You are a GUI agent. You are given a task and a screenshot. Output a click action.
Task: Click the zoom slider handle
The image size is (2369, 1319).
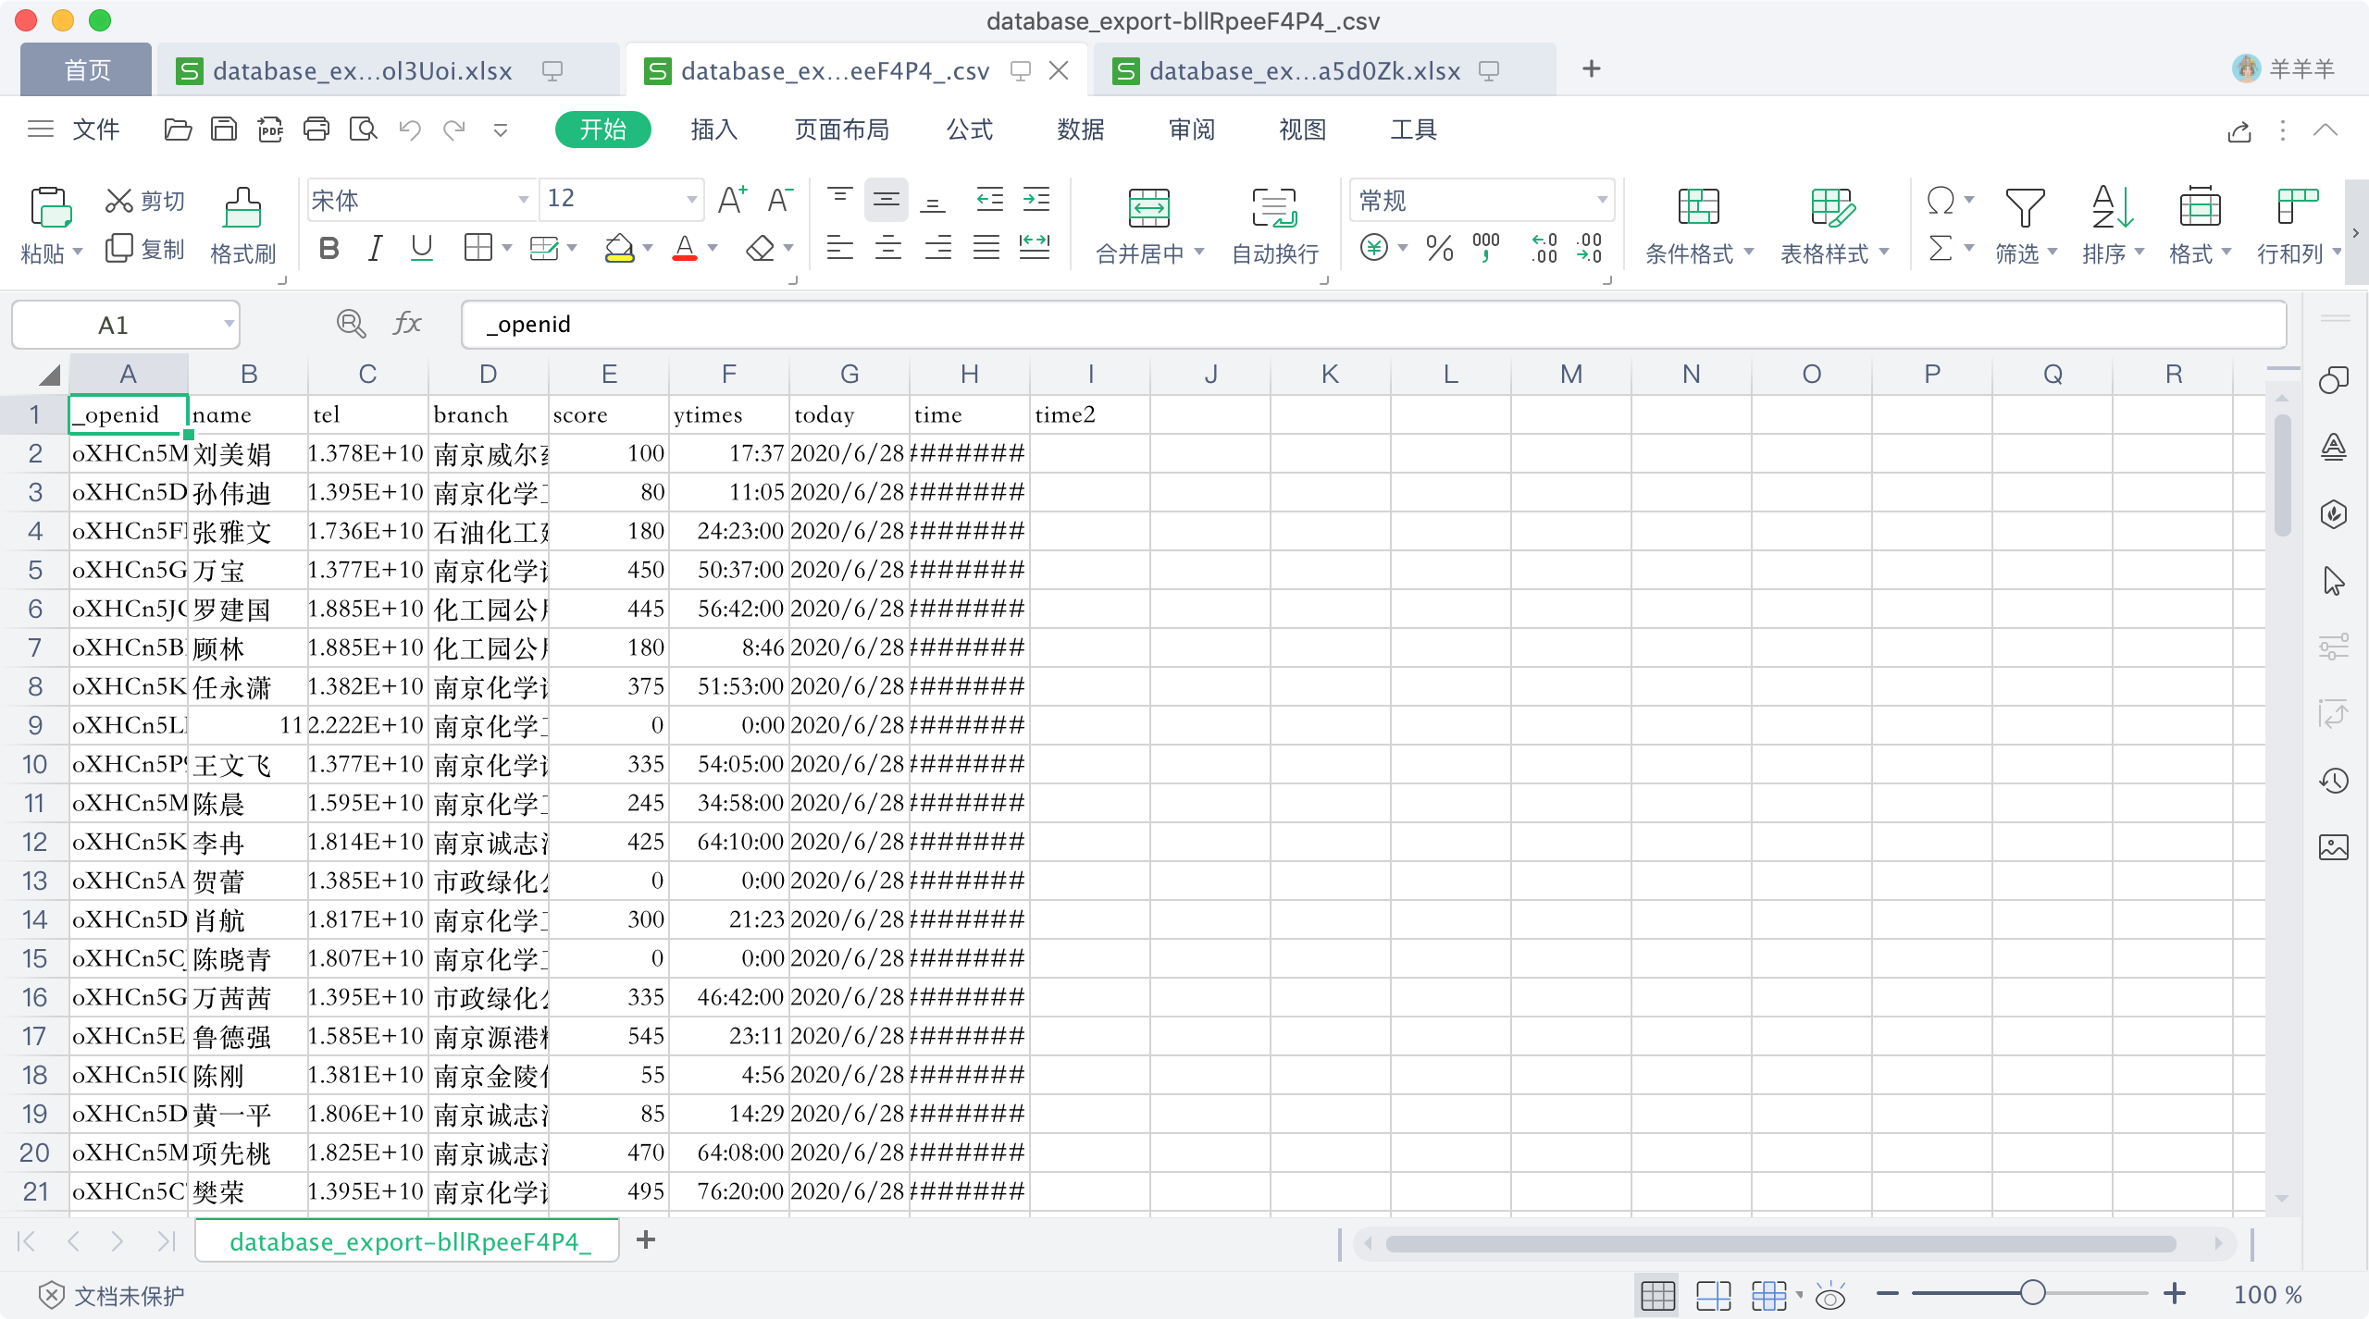(2032, 1293)
